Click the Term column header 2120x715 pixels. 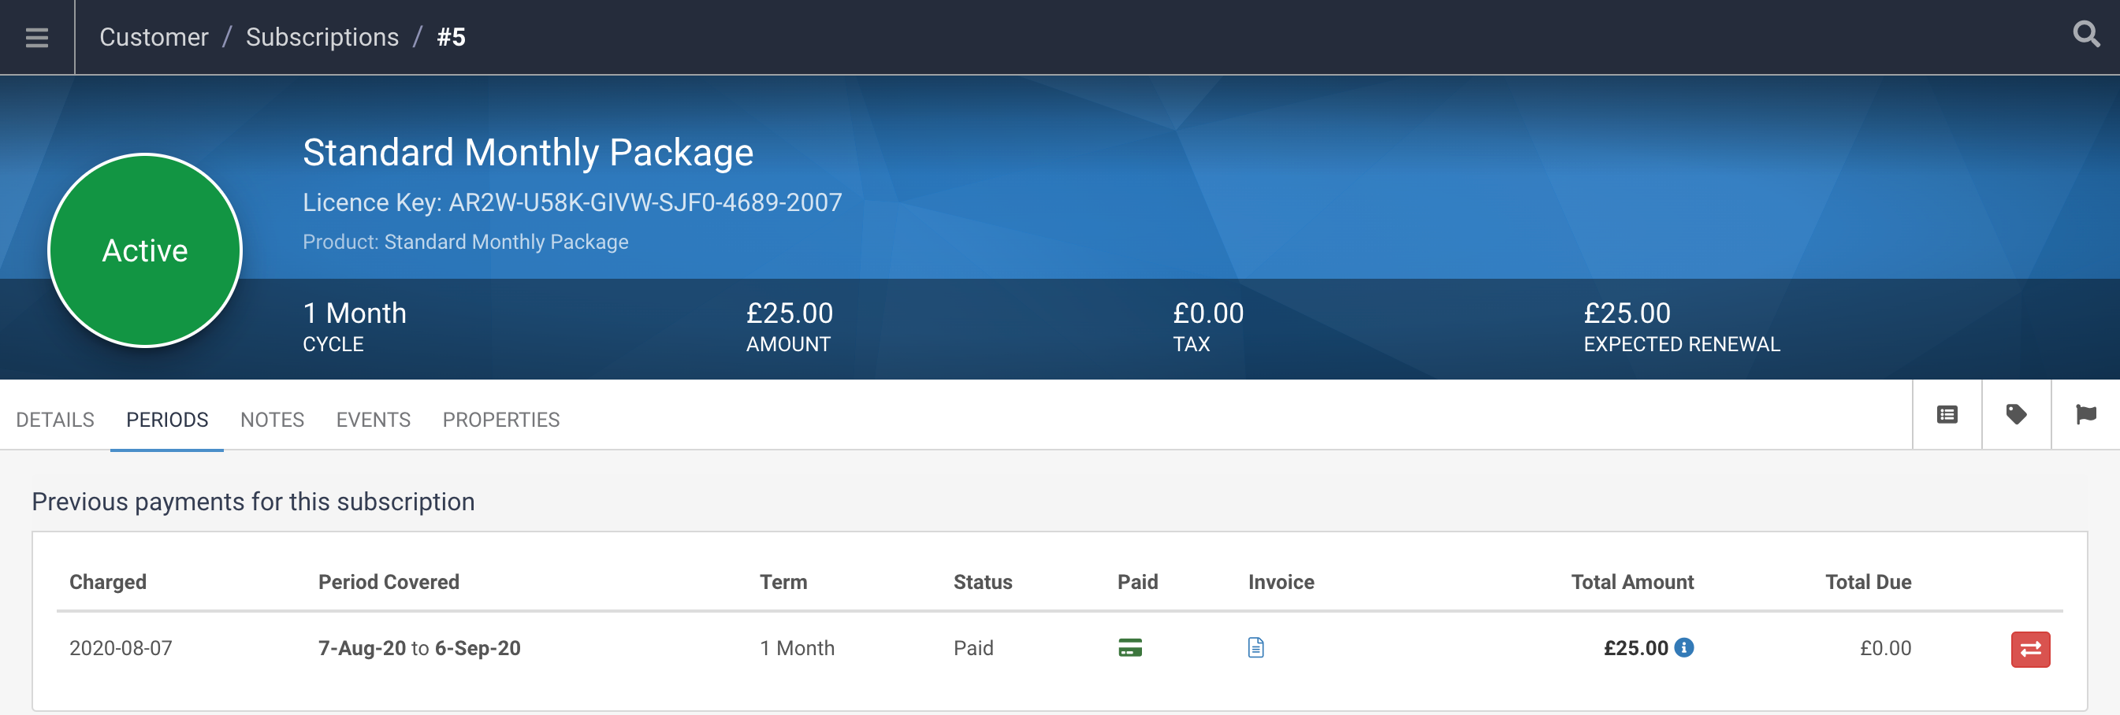(783, 582)
